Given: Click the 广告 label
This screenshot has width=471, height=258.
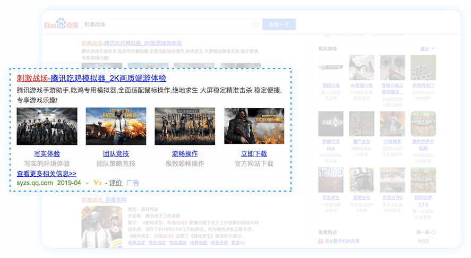Looking at the screenshot, I should [x=133, y=183].
